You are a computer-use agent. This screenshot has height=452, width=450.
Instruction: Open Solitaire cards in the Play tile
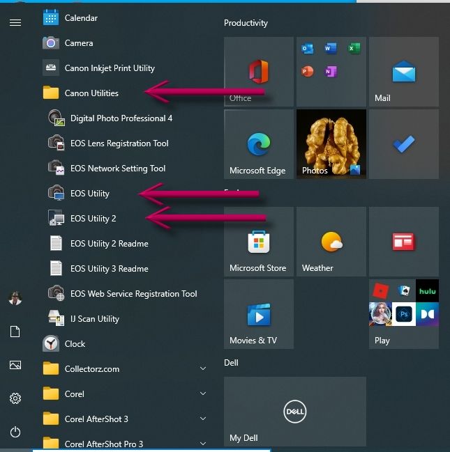tap(404, 290)
